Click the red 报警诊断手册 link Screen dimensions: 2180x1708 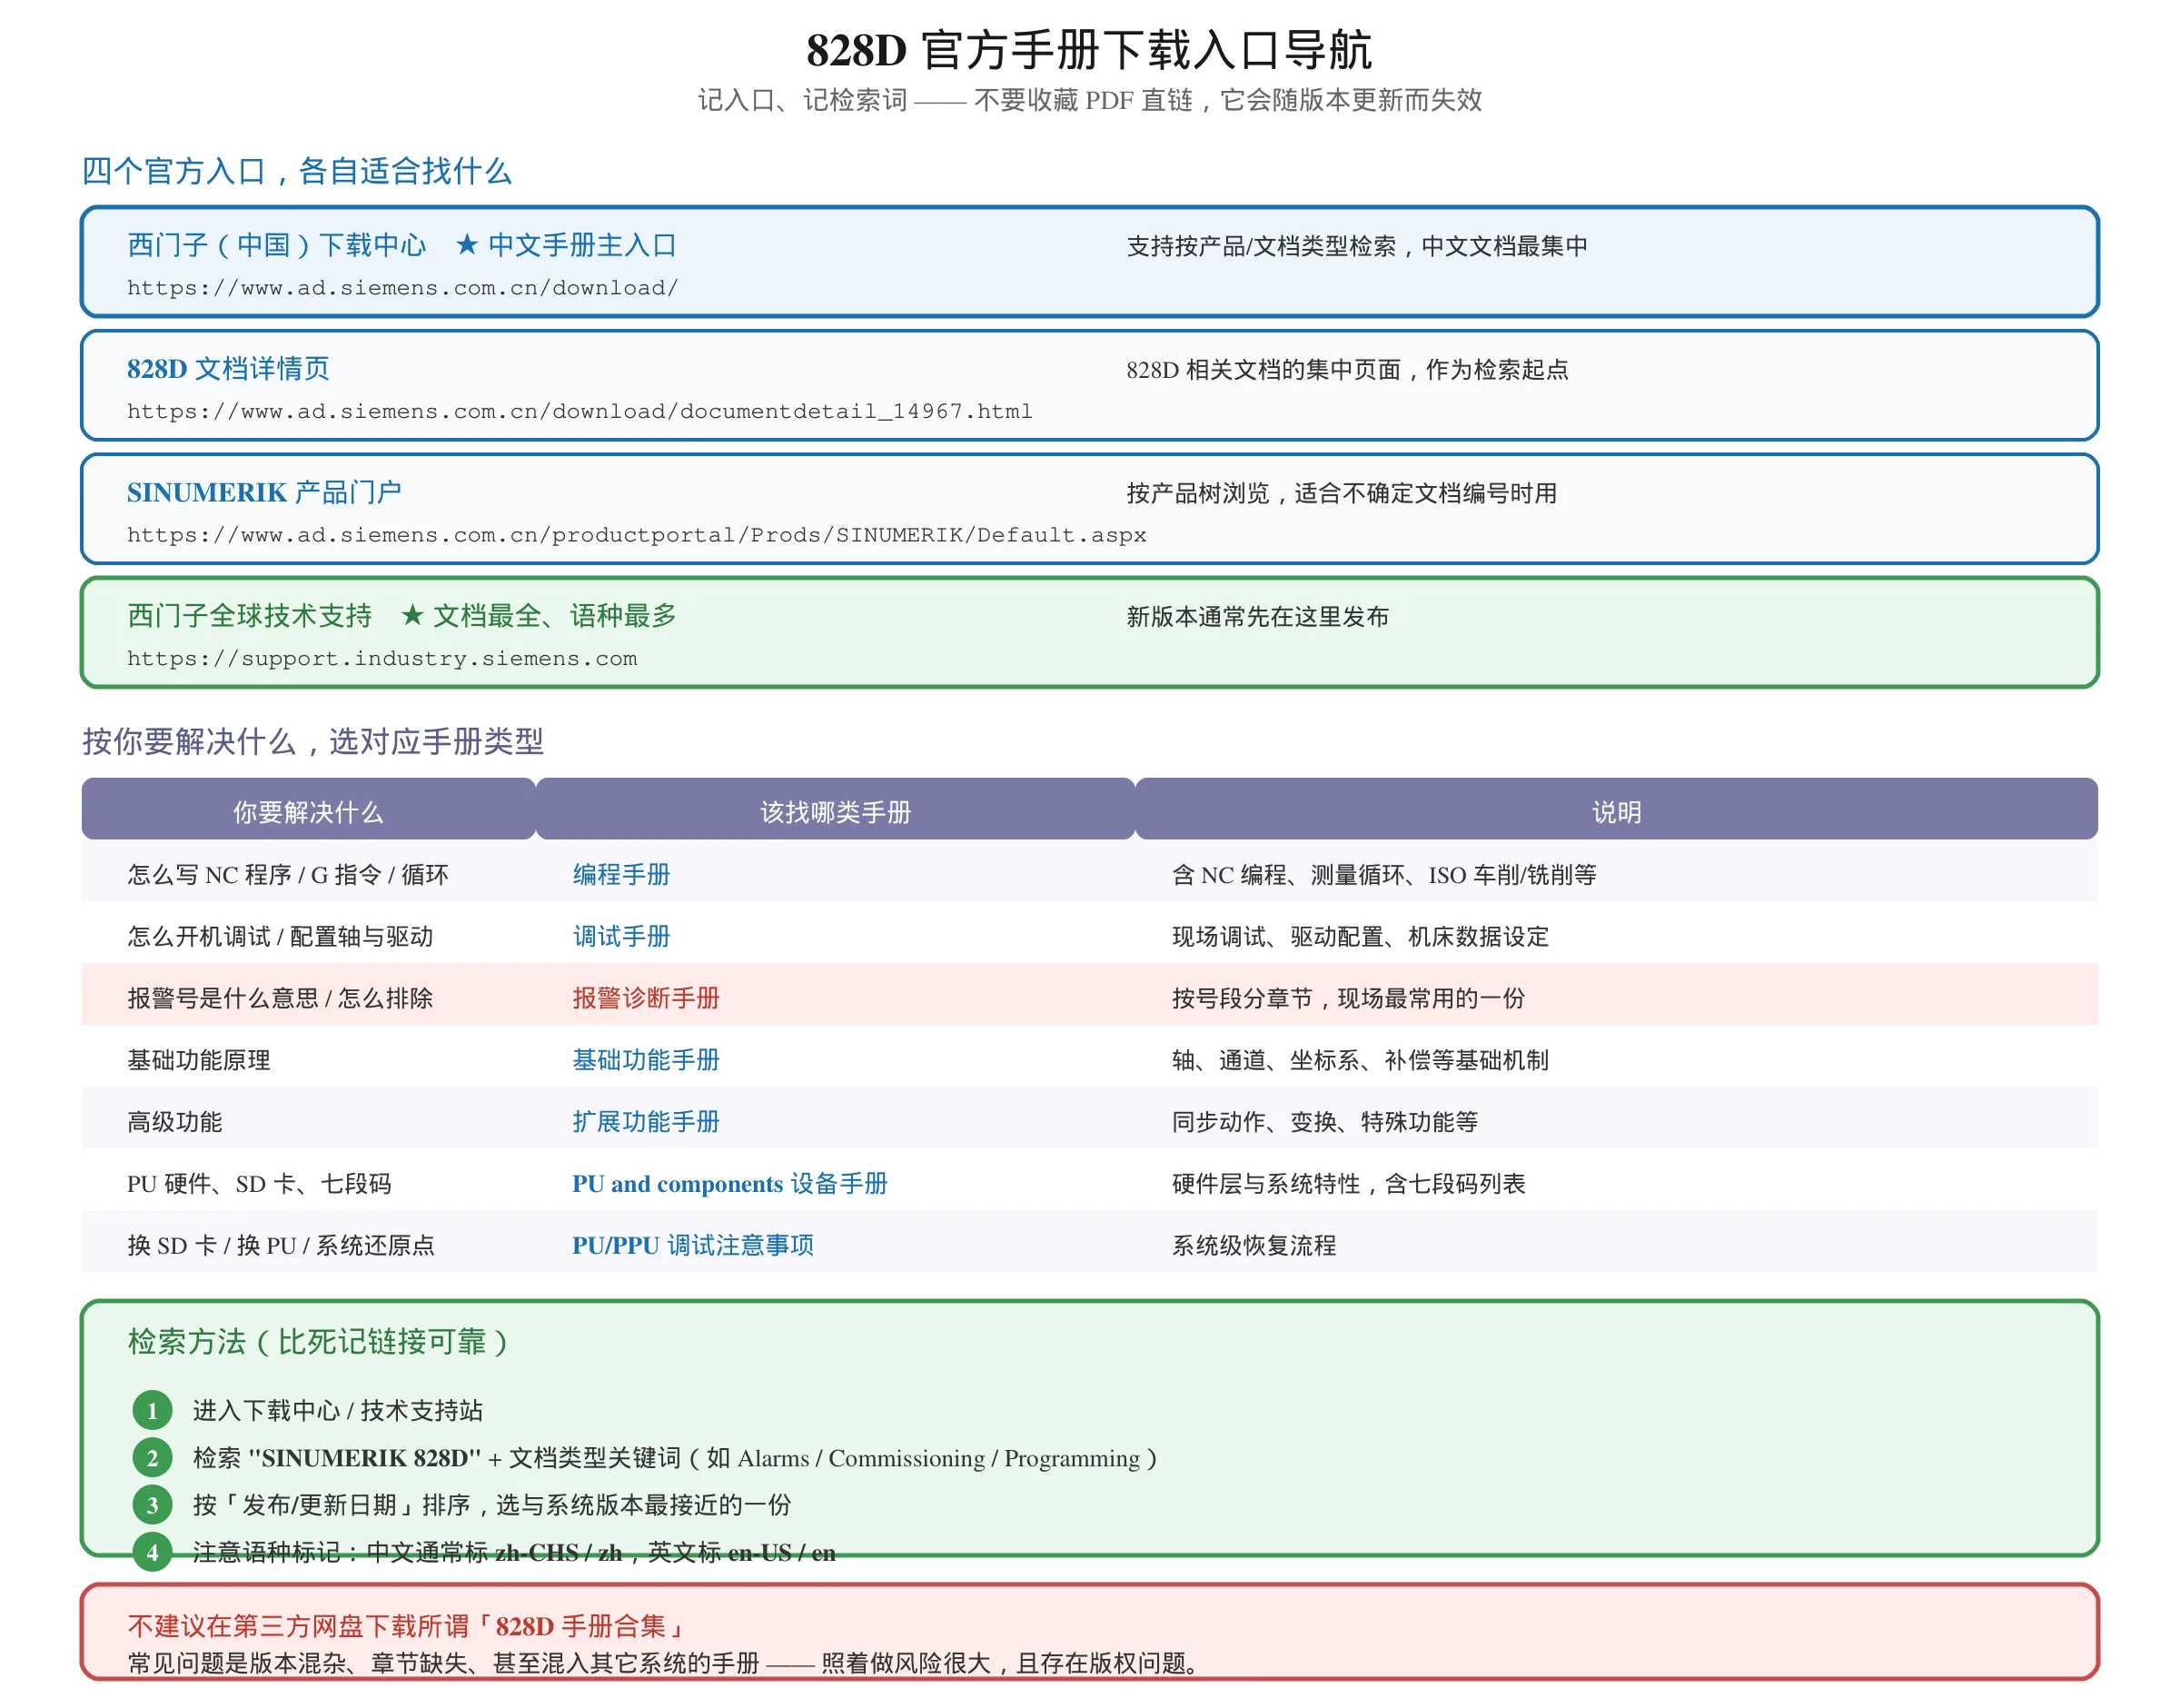click(x=646, y=999)
